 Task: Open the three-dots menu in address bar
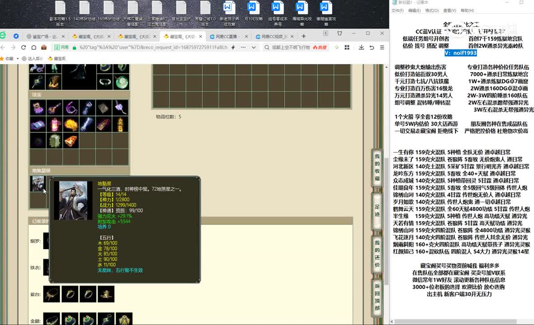pyautogui.click(x=243, y=47)
